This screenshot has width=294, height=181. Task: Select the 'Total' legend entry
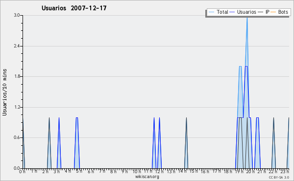pos(222,12)
